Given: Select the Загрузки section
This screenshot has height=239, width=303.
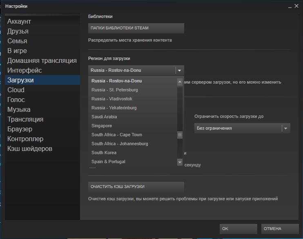Looking at the screenshot, I should coord(42,80).
